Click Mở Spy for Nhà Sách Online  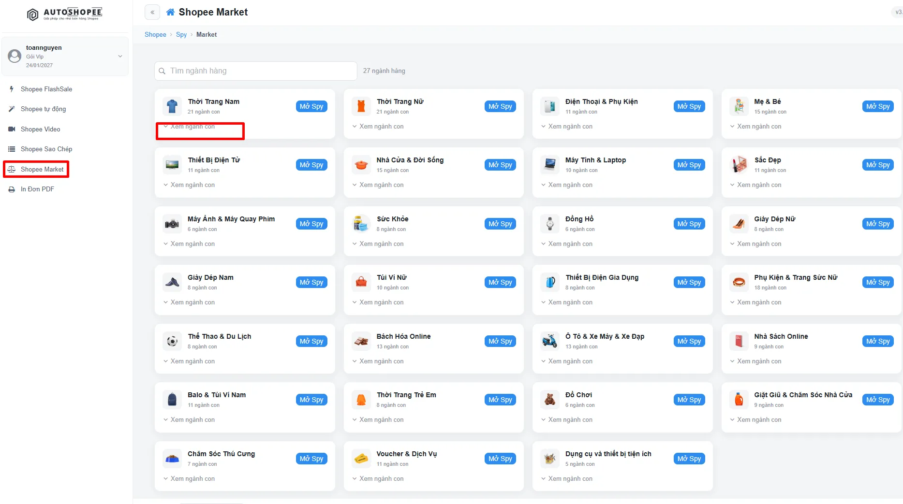(x=878, y=341)
